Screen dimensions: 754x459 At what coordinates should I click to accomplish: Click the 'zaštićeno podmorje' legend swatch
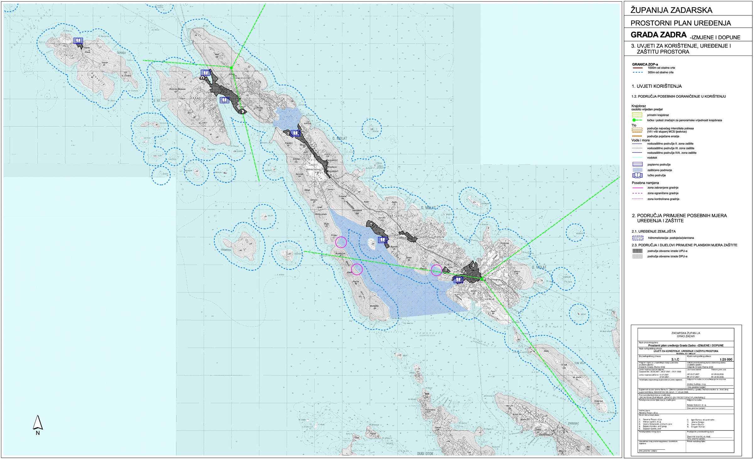pos(637,170)
